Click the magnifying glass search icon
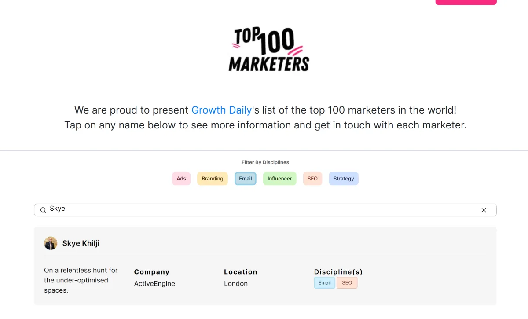528x319 pixels. pyautogui.click(x=43, y=210)
